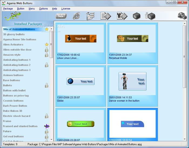189x148 pixels.
Task: Click package list scrollbar down arrow
Action: click(x=52, y=139)
